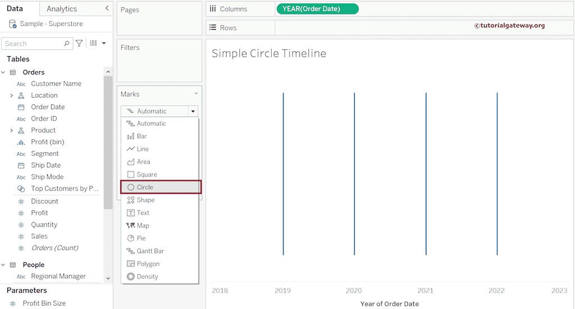Collapse the Orders table
Screen dimensions: 575x309
click(x=3, y=72)
